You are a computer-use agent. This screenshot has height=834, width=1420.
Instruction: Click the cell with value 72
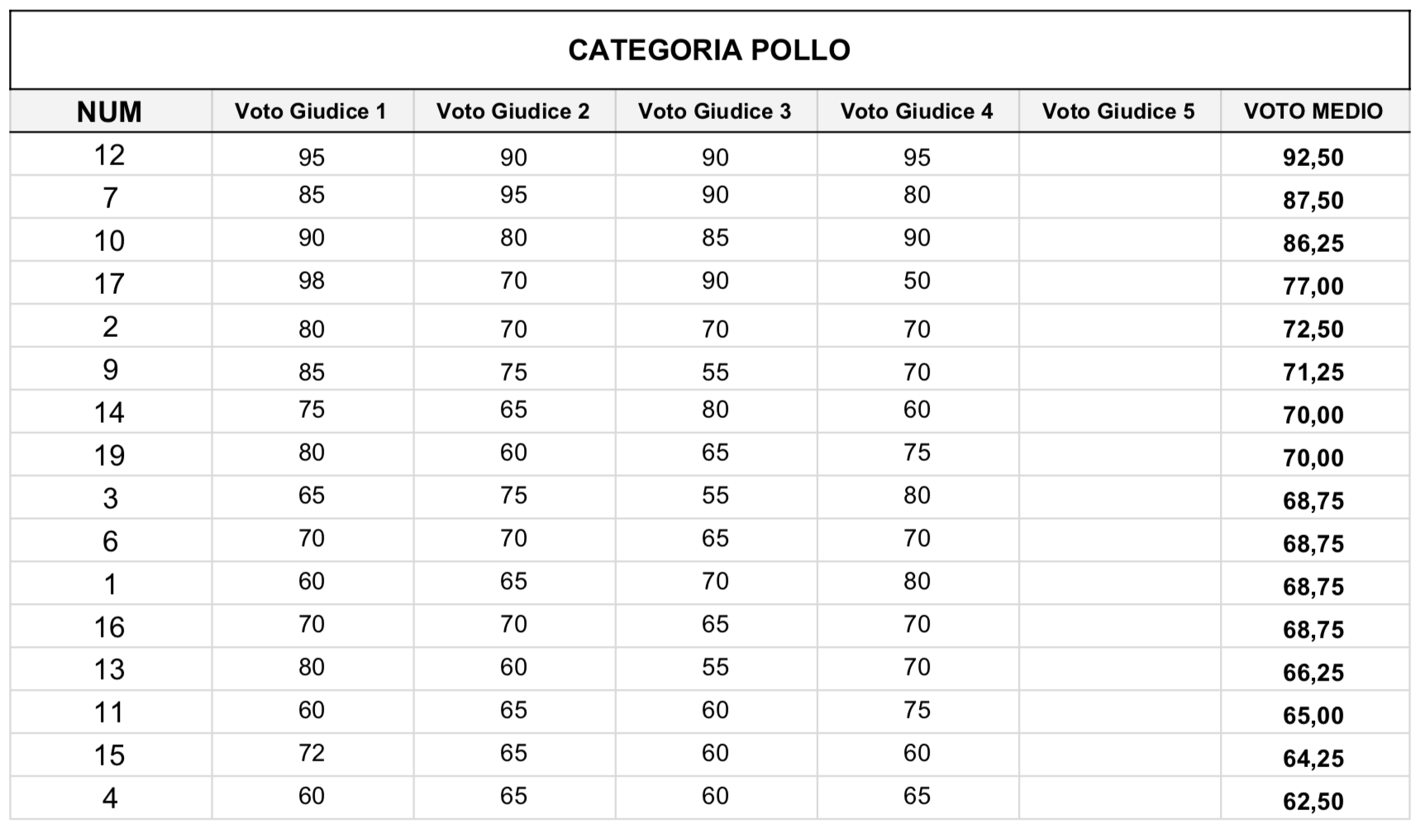click(x=312, y=754)
